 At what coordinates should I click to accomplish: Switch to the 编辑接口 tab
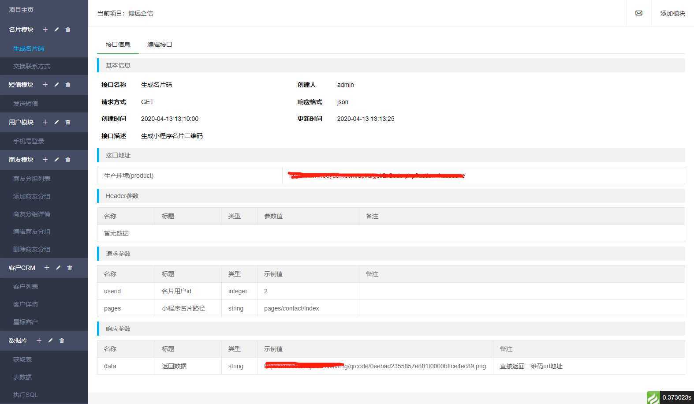coord(160,45)
